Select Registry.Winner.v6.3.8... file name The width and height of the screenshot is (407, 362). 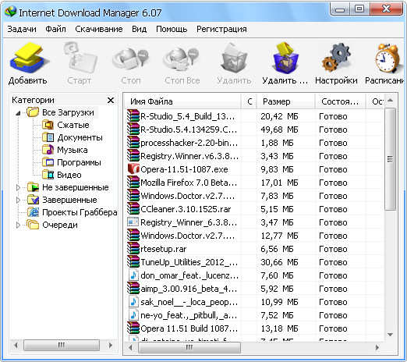point(189,156)
